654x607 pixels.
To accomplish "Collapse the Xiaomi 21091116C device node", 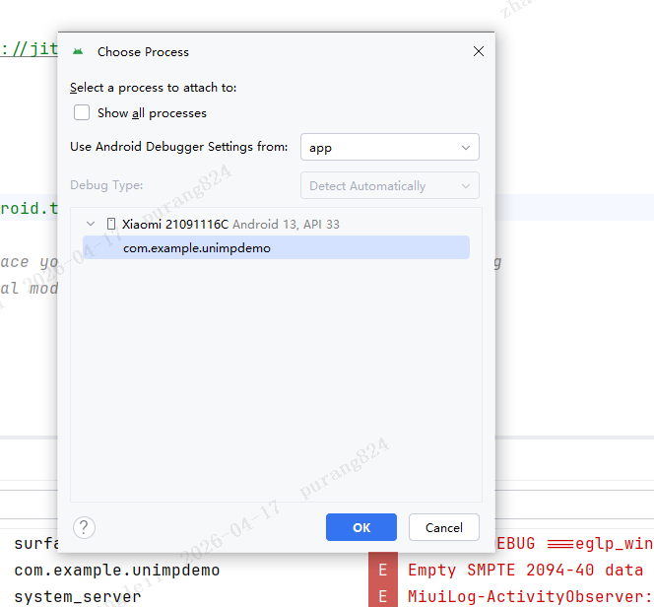I will pos(92,225).
